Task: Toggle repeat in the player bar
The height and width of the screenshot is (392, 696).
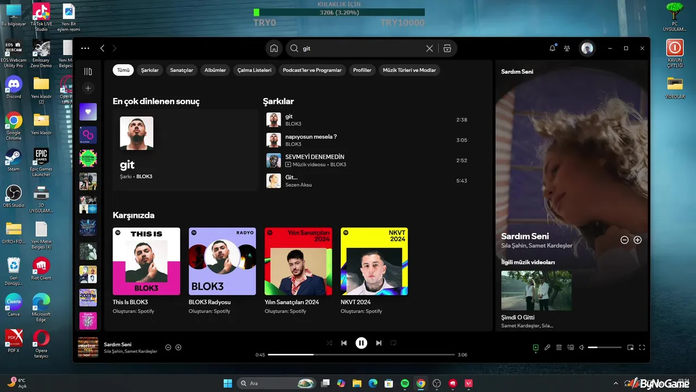Action: coord(393,343)
